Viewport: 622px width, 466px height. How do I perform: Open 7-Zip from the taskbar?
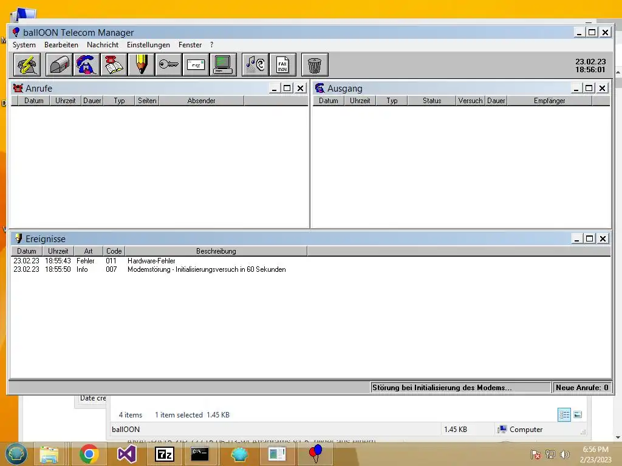pos(165,454)
